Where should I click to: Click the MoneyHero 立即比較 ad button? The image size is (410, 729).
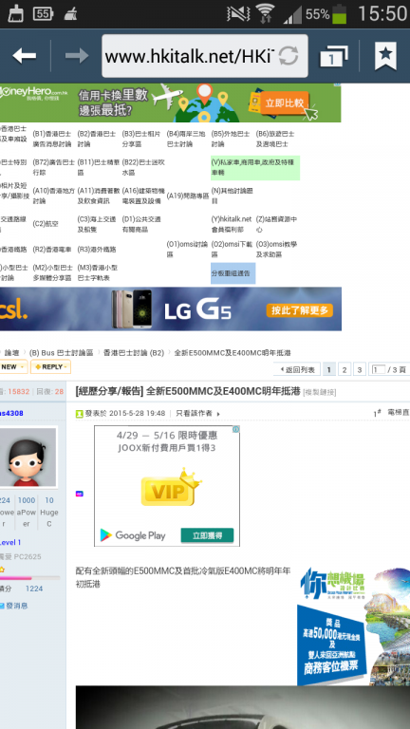click(285, 103)
